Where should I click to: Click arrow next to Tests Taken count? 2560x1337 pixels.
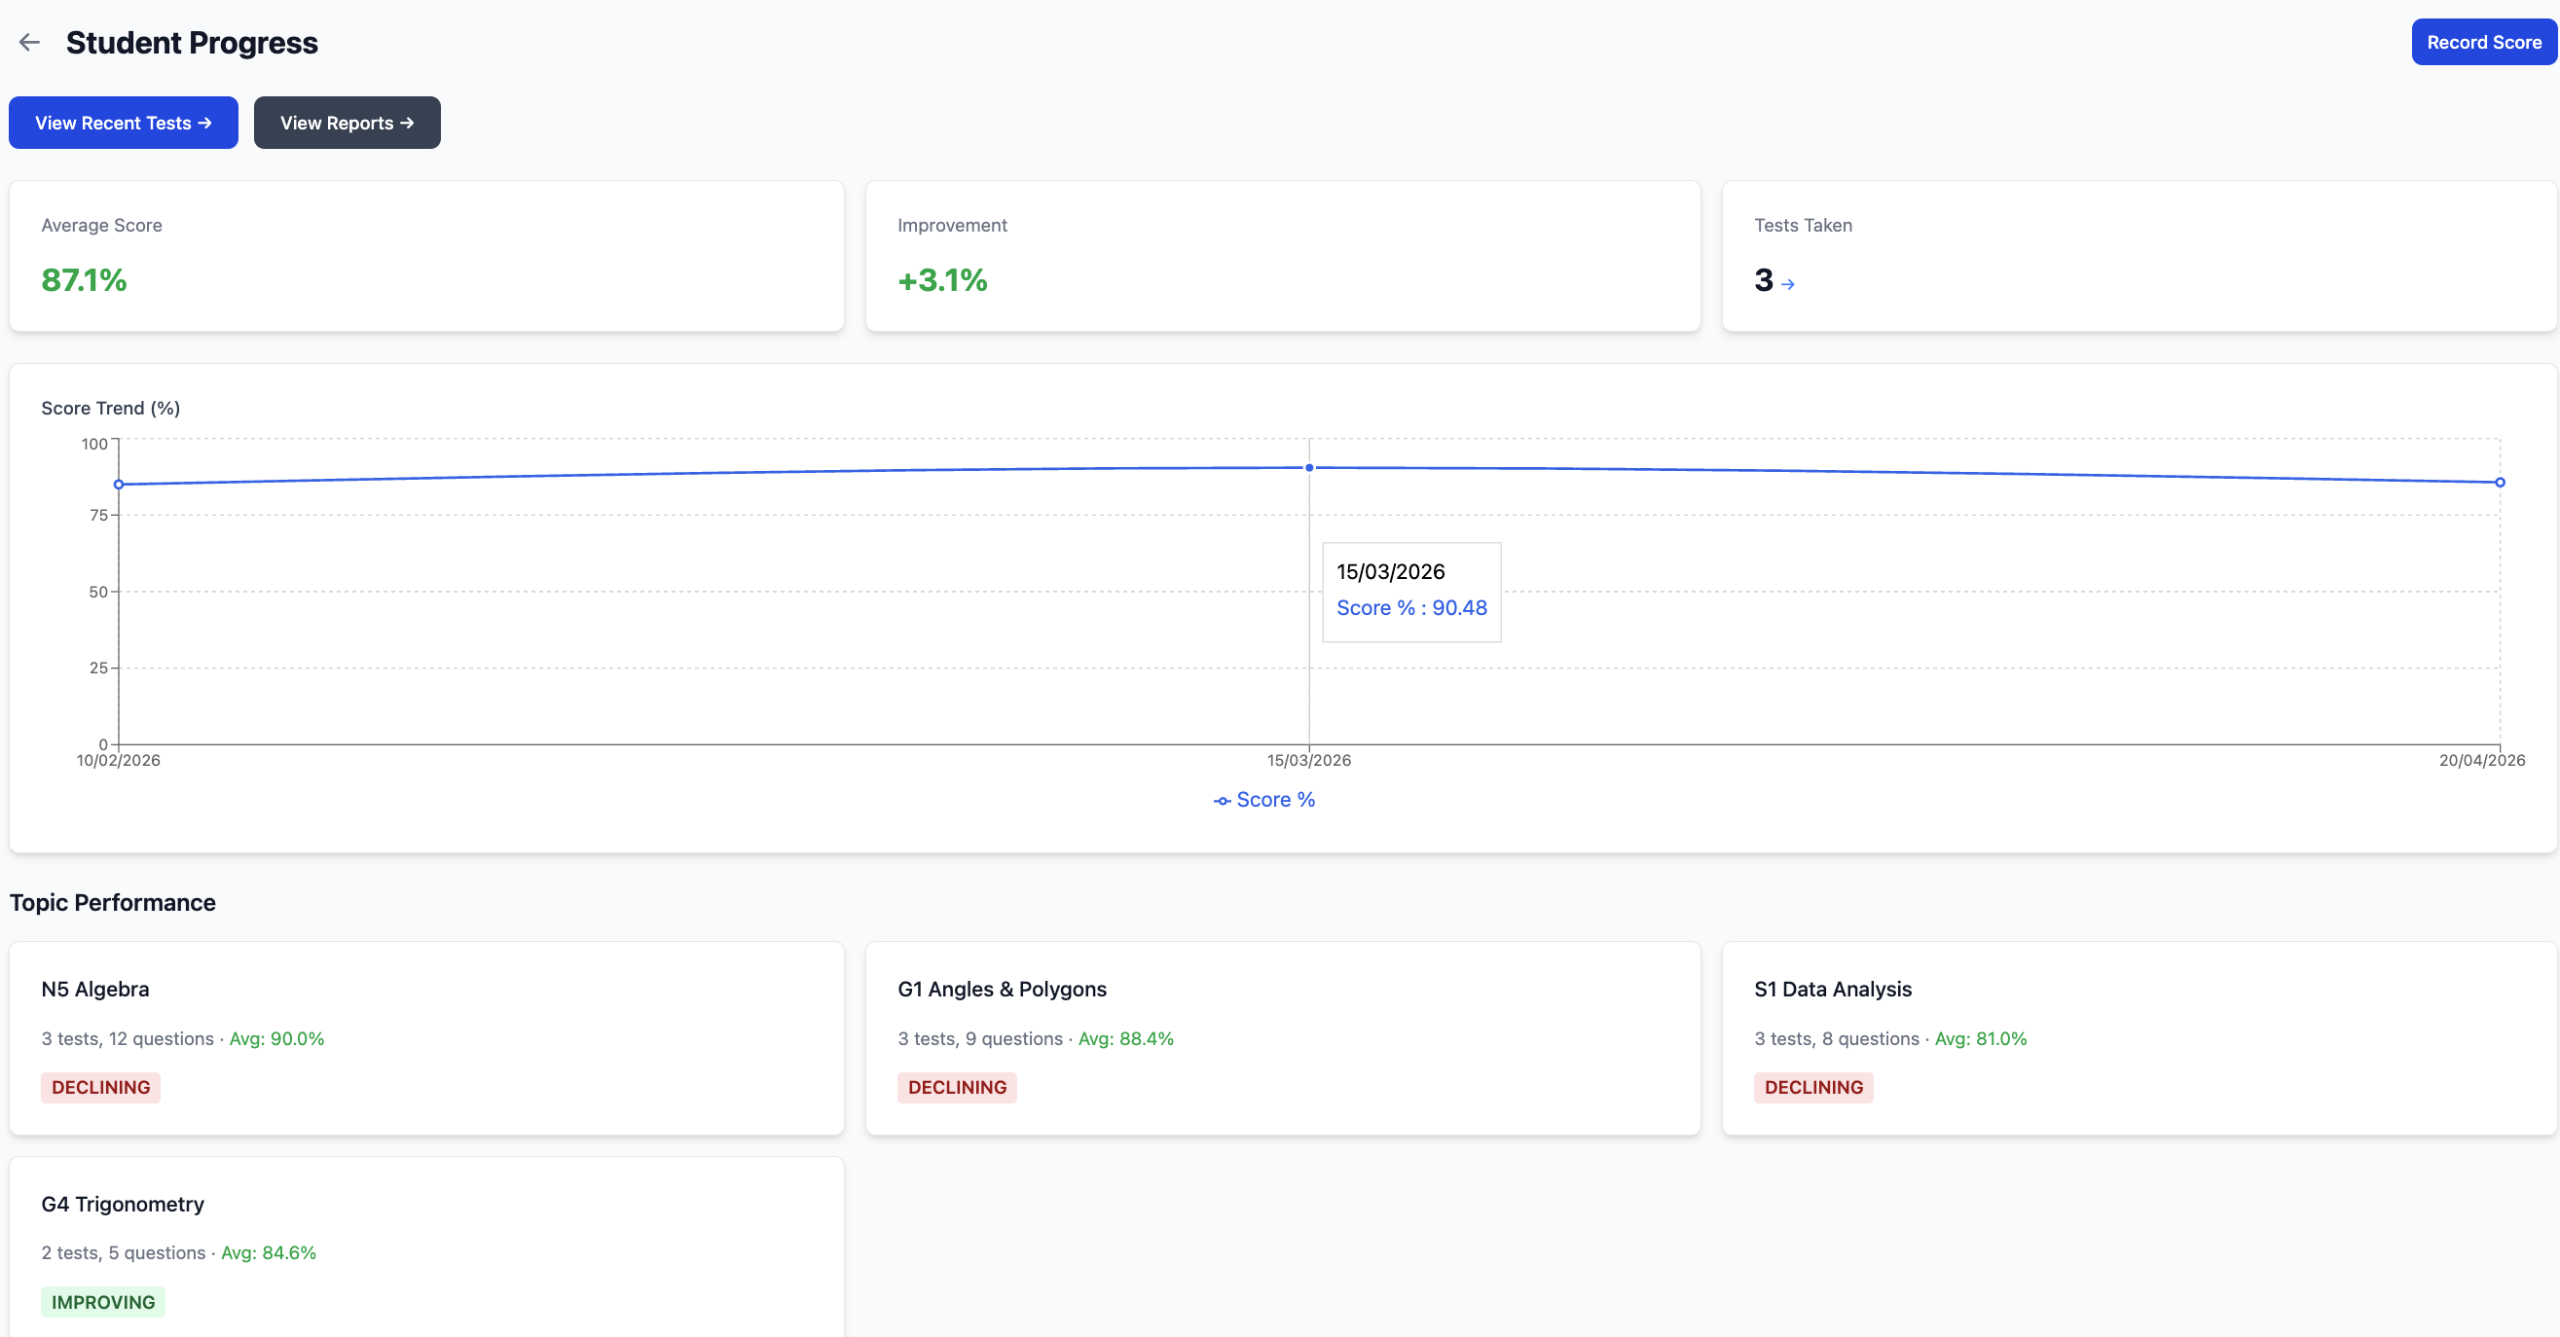(1788, 284)
